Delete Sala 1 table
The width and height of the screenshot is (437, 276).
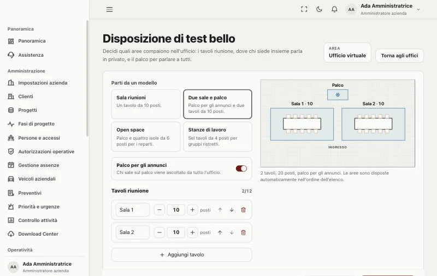[243, 210]
